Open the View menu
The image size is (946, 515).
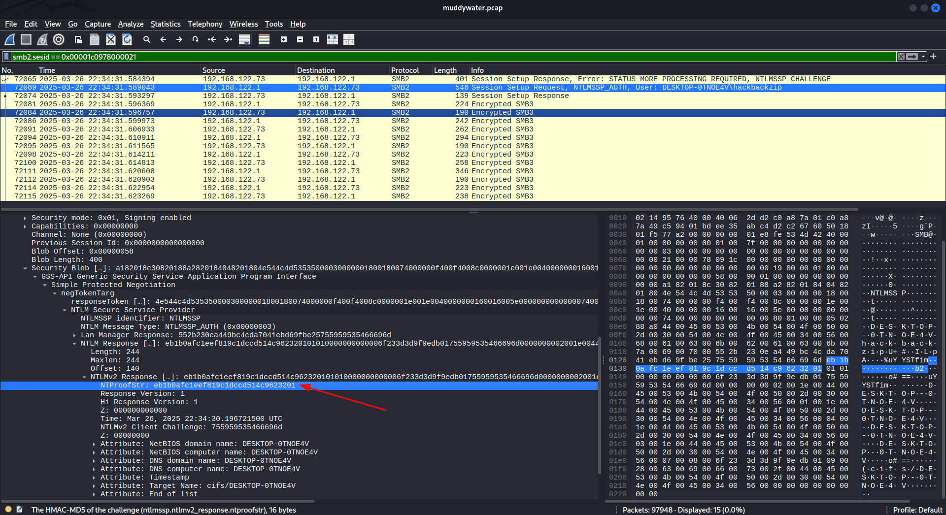tap(53, 24)
